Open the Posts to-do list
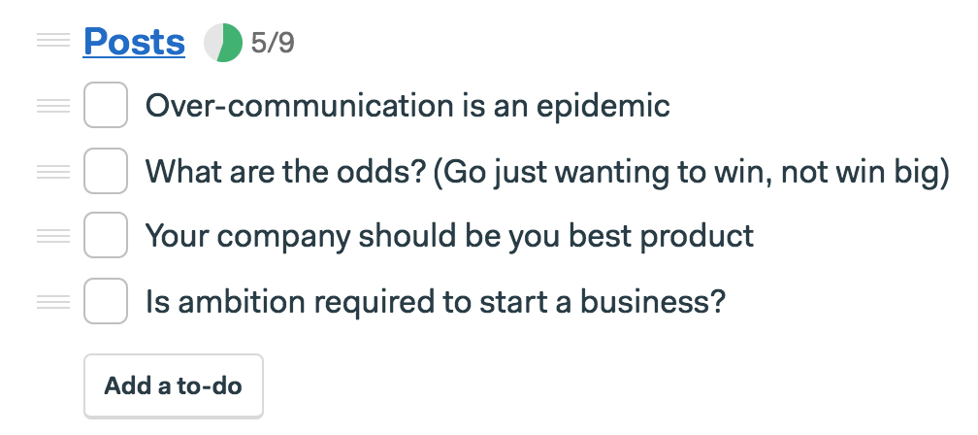The height and width of the screenshot is (435, 978). 134,42
